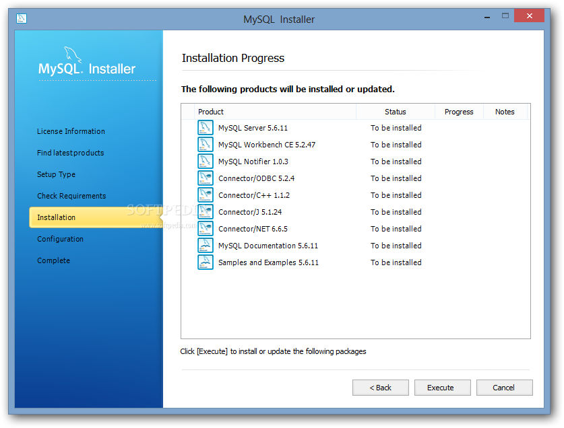
Task: Open the Configuration step
Action: [60, 239]
